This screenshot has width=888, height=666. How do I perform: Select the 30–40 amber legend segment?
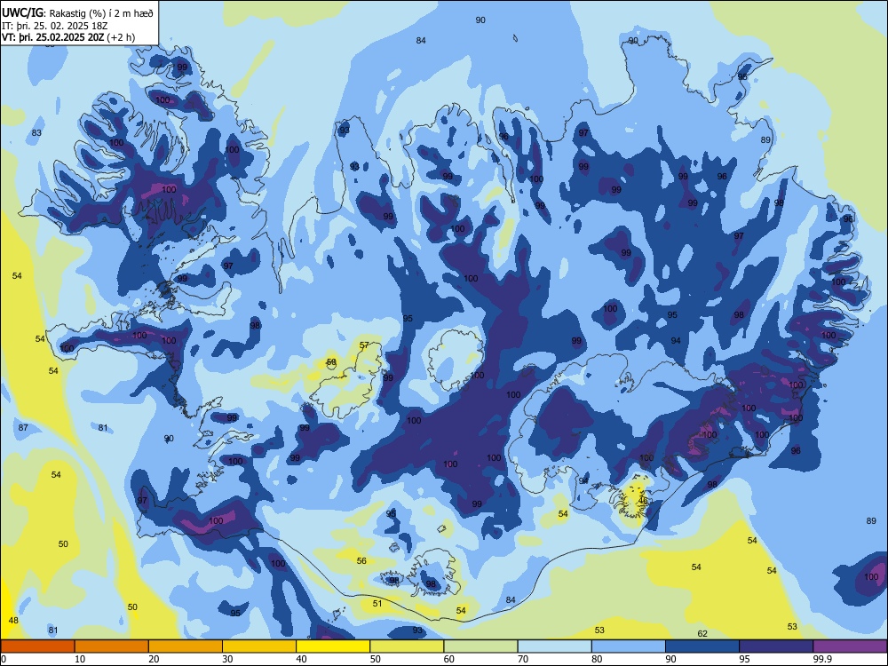click(x=259, y=646)
